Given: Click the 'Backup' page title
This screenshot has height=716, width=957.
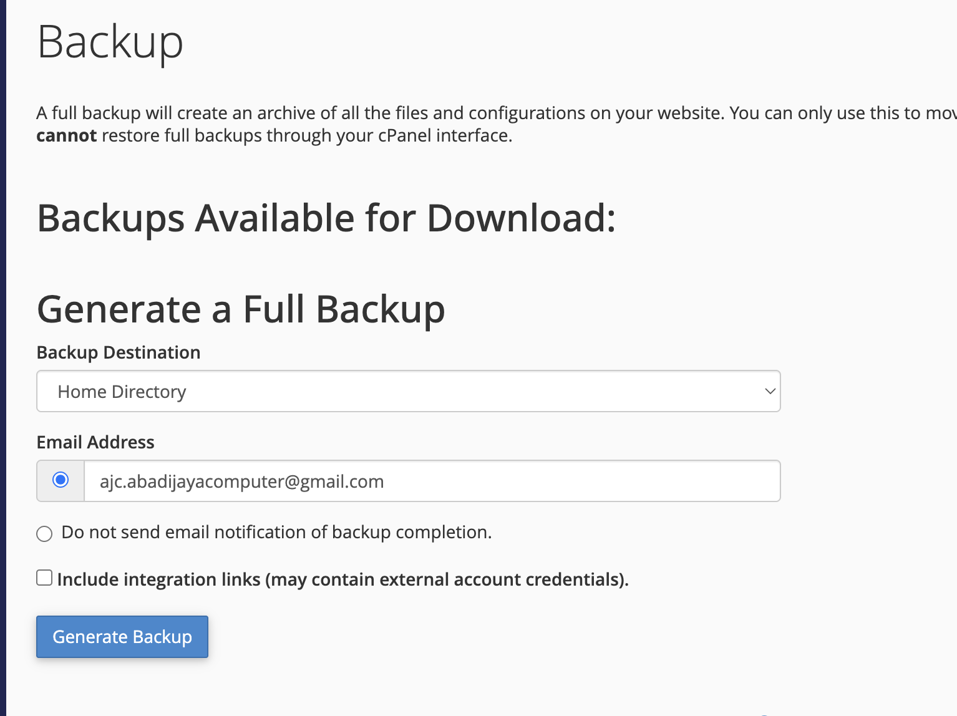Looking at the screenshot, I should click(110, 42).
